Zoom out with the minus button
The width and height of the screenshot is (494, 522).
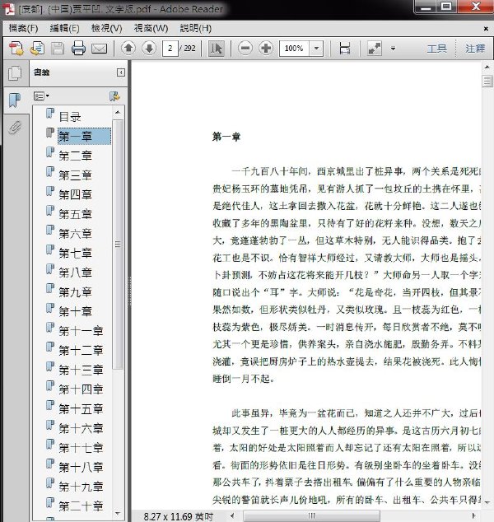245,49
